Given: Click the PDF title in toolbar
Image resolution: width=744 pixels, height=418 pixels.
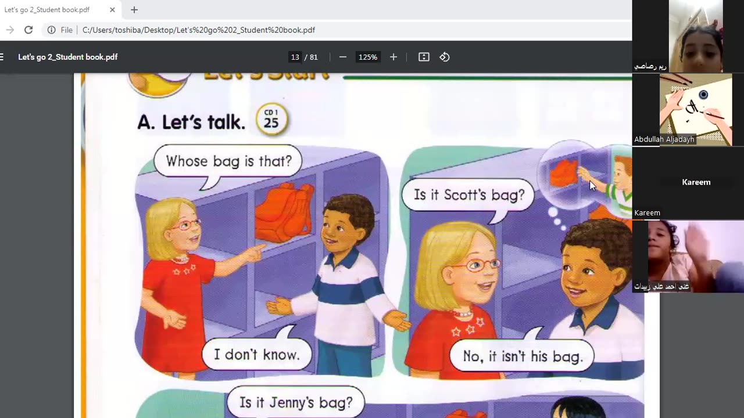Looking at the screenshot, I should 68,57.
